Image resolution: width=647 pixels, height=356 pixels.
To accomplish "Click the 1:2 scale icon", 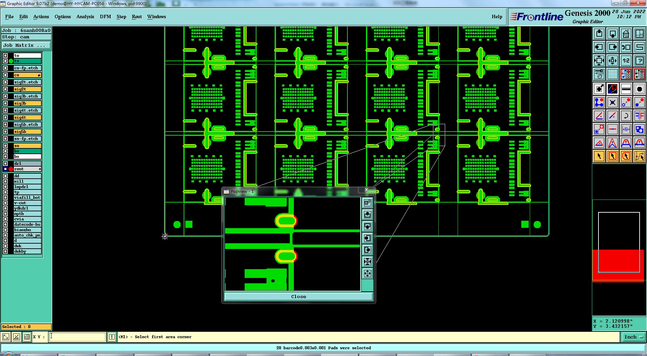I will [626, 61].
